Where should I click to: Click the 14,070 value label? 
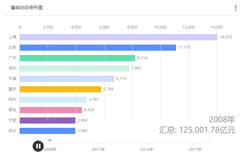(226, 37)
